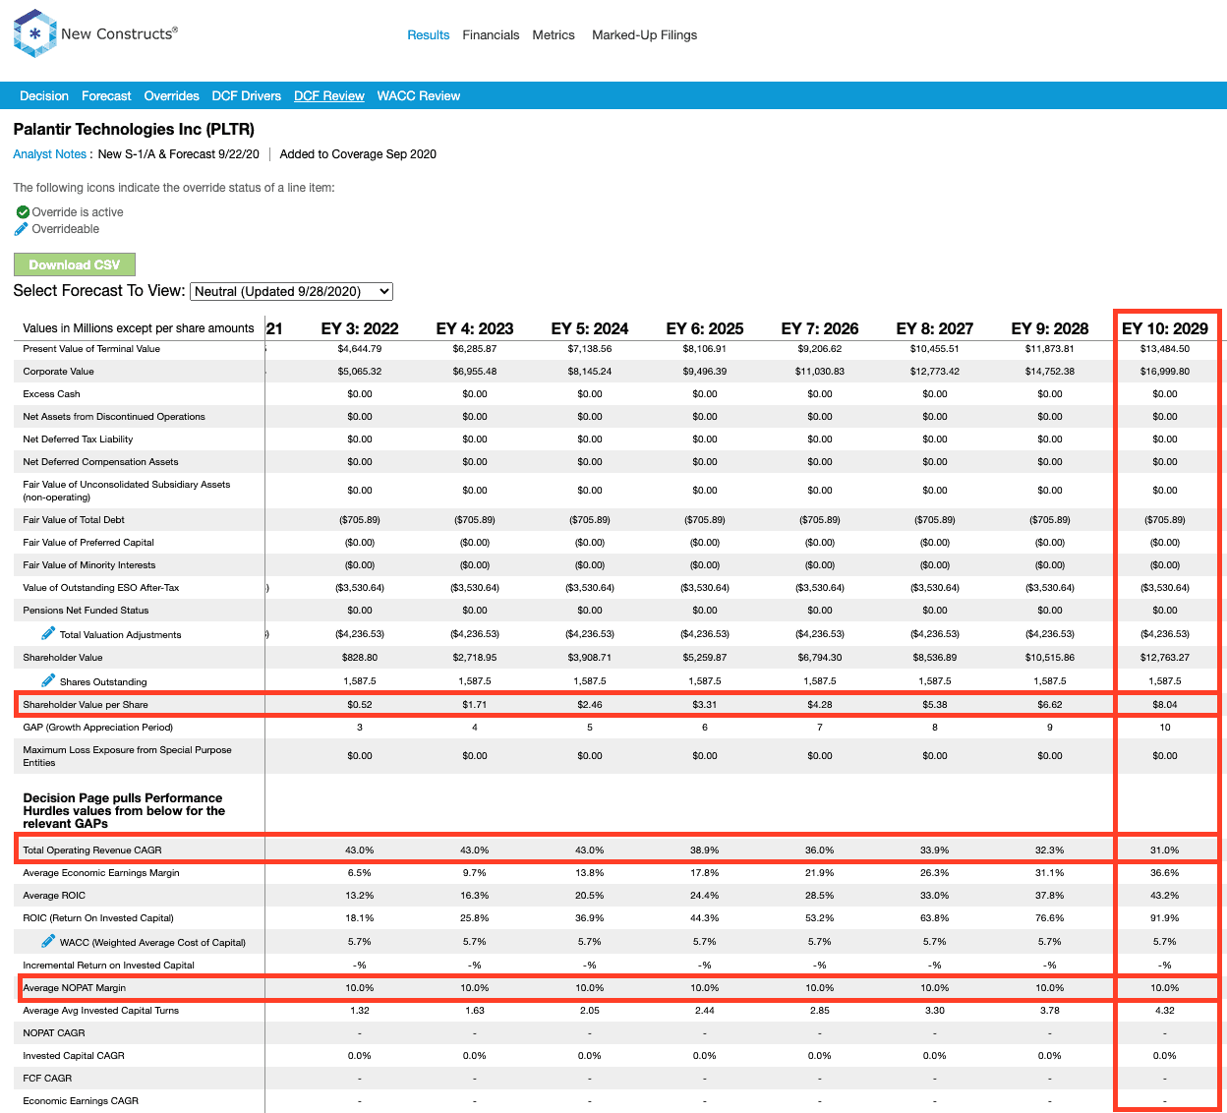Click the Average NOPAT Margin row label
The image size is (1227, 1113).
point(75,988)
